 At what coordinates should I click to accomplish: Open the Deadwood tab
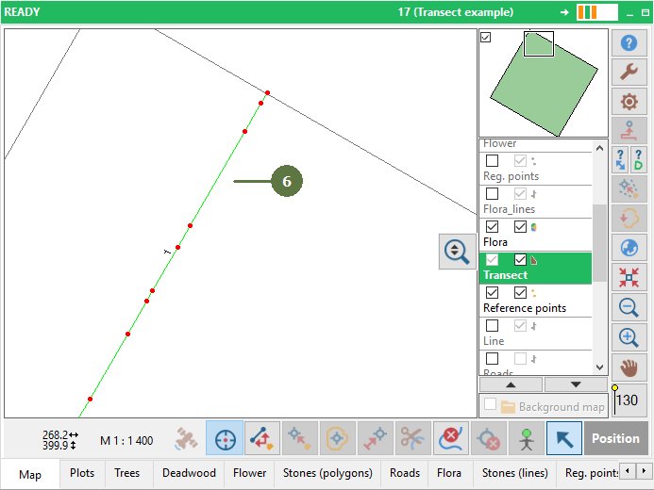189,473
